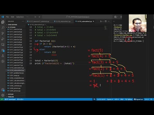Close the fc118_subroutine2.py tab
The image size is (154, 115).
(93, 21)
